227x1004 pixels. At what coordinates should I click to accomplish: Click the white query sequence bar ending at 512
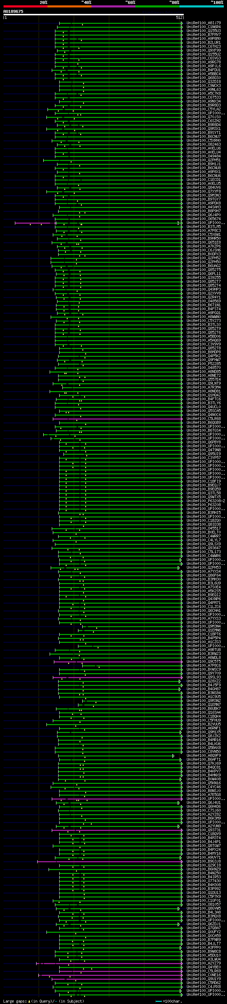click(94, 14)
